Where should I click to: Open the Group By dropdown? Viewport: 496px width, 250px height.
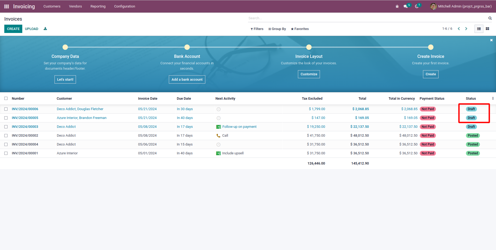pyautogui.click(x=277, y=29)
